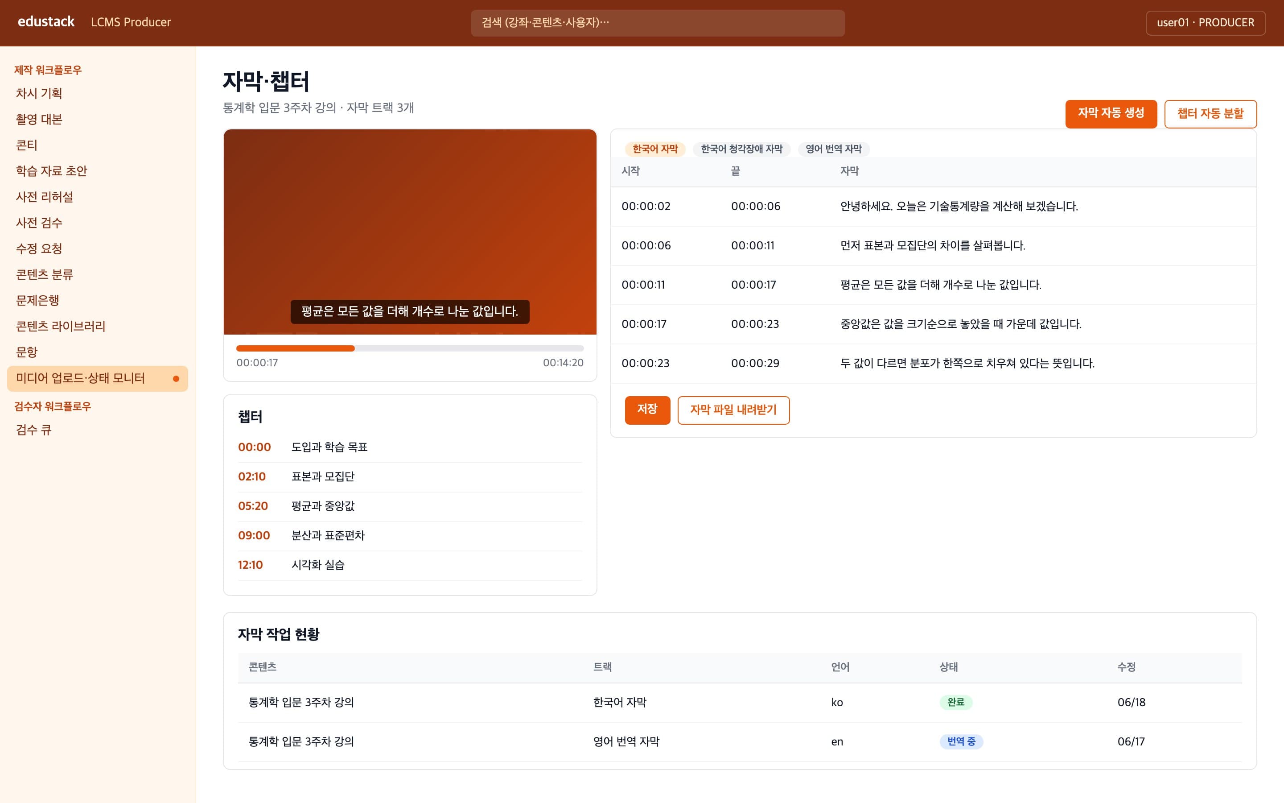The height and width of the screenshot is (803, 1284).
Task: Open the user01 · PRODUCER account badge
Action: pyautogui.click(x=1205, y=23)
